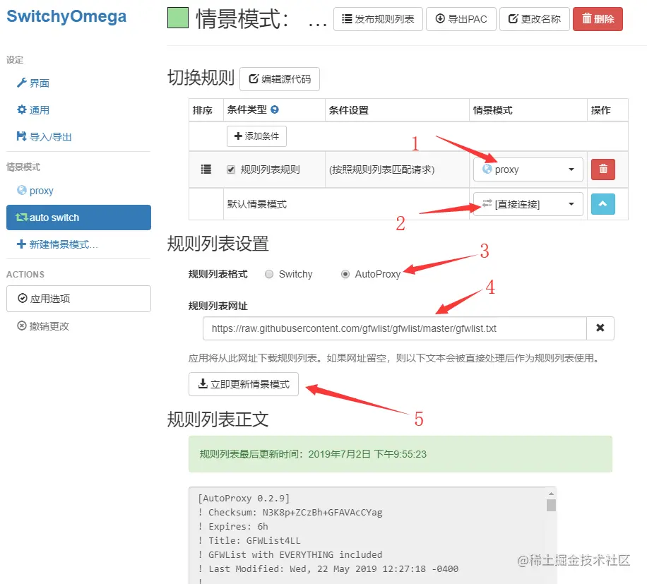Click the 规则列表最后更新时间 notice
This screenshot has width=647, height=584.
coord(400,454)
